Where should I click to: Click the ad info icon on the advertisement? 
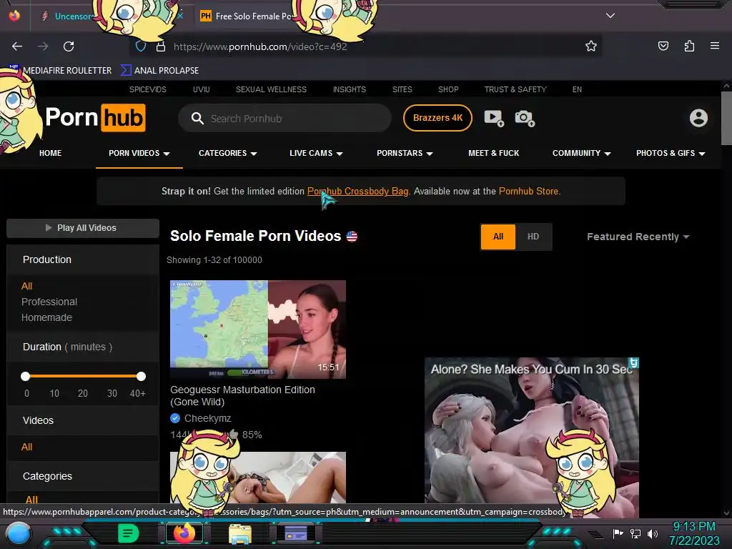[x=633, y=362]
